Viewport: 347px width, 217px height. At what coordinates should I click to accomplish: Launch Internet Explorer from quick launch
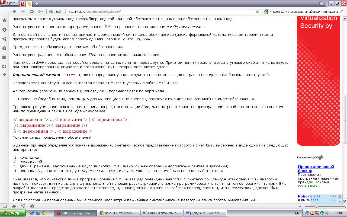[31, 213]
